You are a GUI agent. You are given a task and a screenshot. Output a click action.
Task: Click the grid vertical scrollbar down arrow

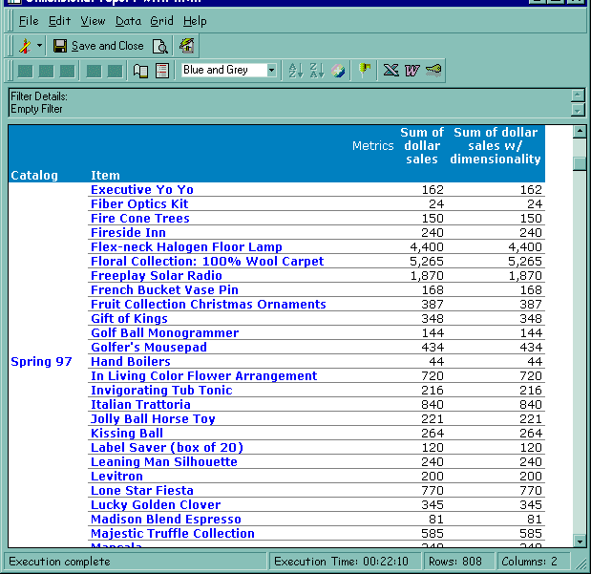point(579,541)
